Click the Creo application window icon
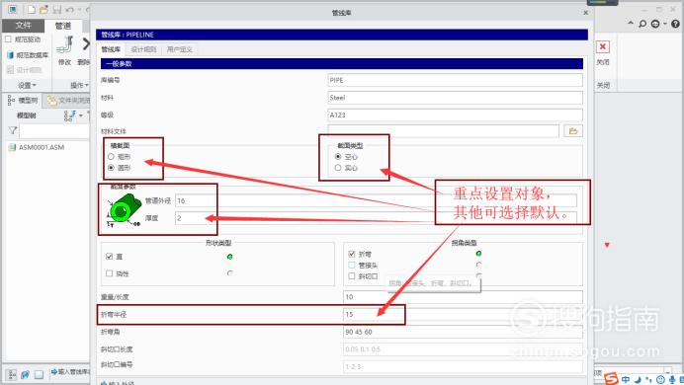Image resolution: width=684 pixels, height=385 pixels. click(x=12, y=9)
